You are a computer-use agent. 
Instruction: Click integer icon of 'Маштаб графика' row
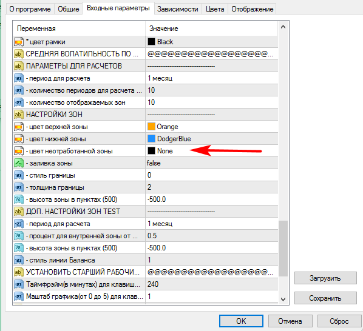[19, 296]
